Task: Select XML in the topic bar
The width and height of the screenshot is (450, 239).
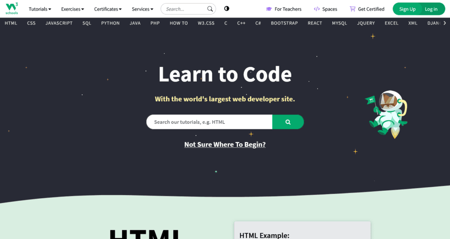Action: click(x=413, y=23)
